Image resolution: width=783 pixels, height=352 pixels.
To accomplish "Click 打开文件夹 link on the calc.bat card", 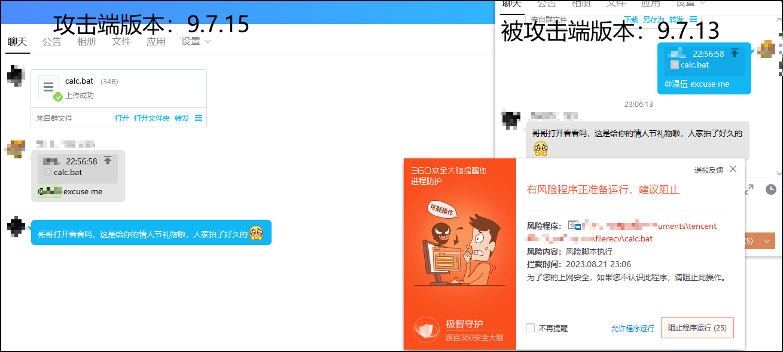I will (152, 118).
